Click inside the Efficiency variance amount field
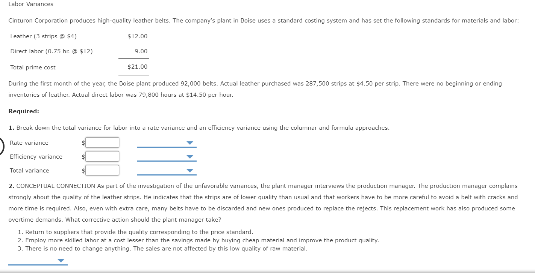 pos(102,156)
